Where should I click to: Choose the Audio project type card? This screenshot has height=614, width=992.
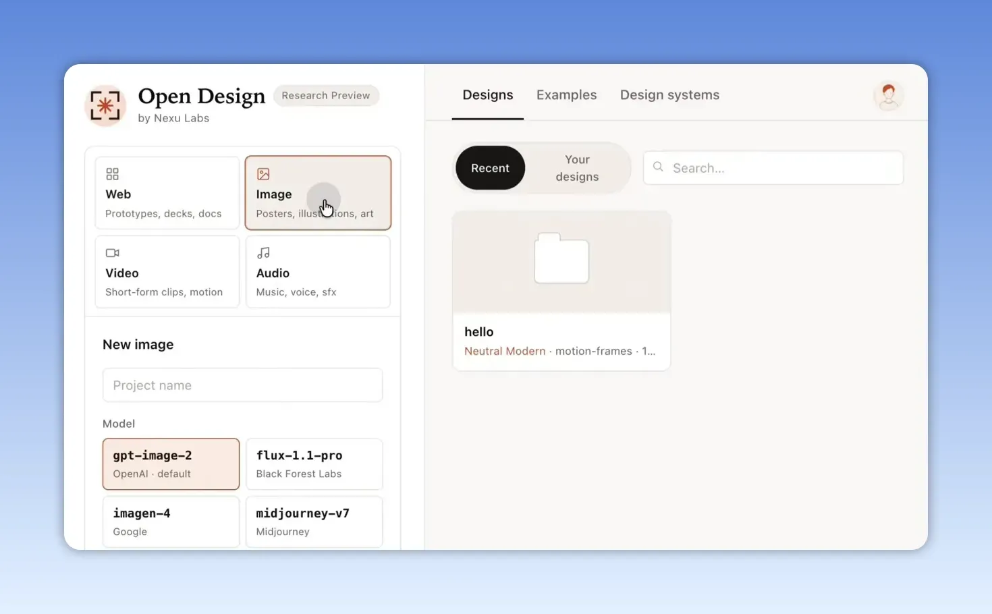coord(318,272)
